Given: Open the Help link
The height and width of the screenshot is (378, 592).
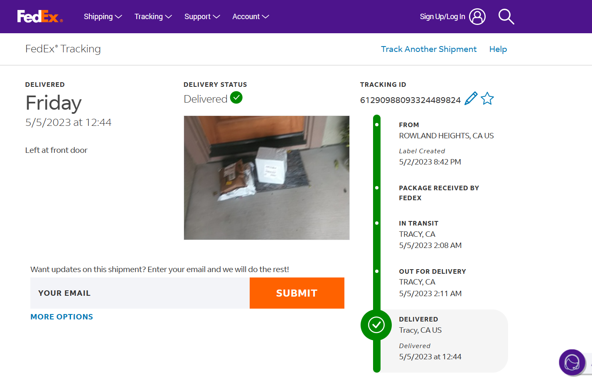Looking at the screenshot, I should (498, 49).
